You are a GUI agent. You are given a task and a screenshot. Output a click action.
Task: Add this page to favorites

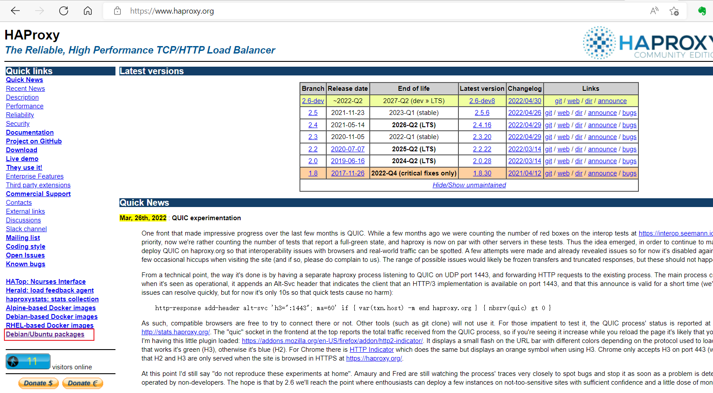(x=674, y=11)
